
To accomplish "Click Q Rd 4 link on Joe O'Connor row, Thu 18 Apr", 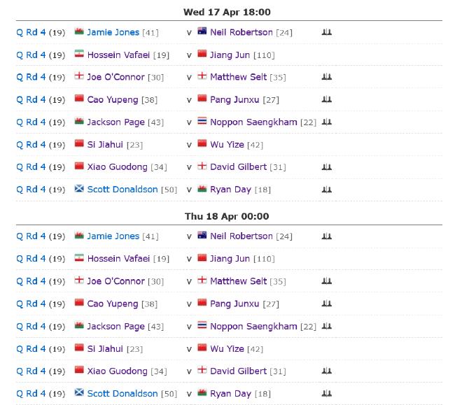I will (31, 281).
